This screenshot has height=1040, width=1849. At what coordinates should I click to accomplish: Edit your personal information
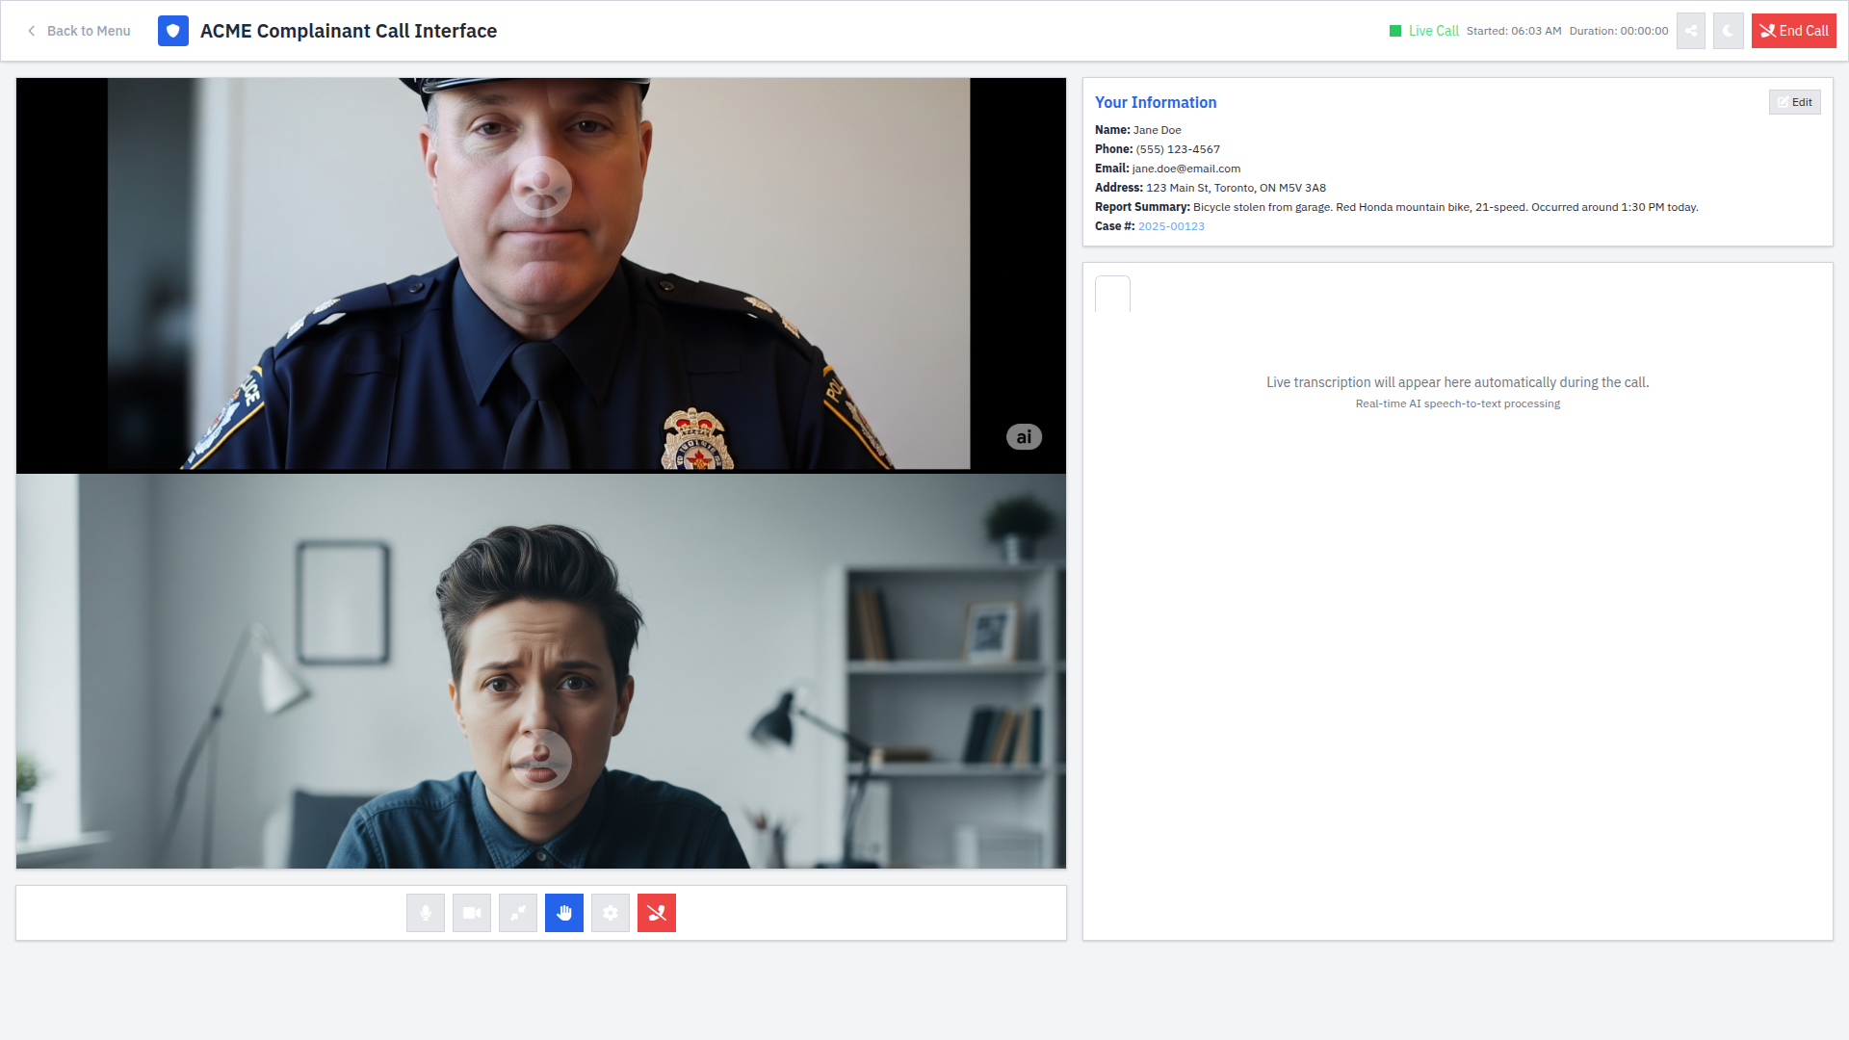[1794, 102]
